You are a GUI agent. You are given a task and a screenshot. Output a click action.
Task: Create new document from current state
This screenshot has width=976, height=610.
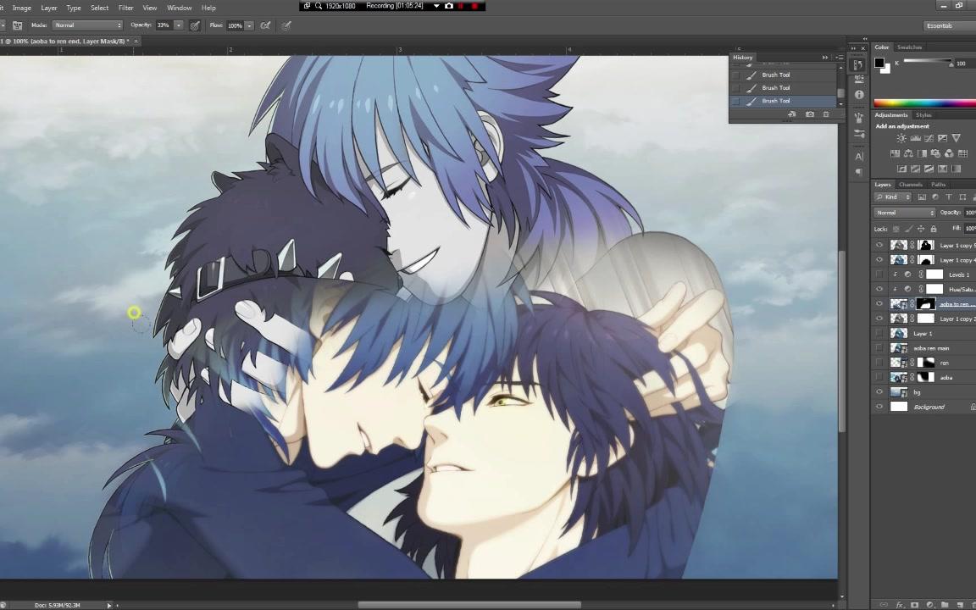tap(792, 114)
